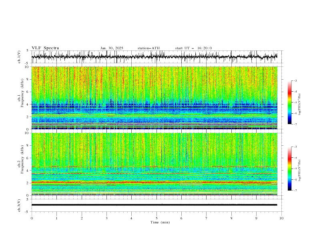Image resolution: width=317 pixels, height=245 pixels.
Task: Click the '-3' label on upper colorbar
Action: (295, 80)
